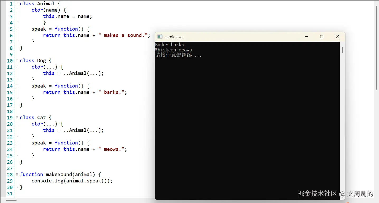Click the "class Dog {" code line
This screenshot has width=379, height=203.
coord(36,61)
